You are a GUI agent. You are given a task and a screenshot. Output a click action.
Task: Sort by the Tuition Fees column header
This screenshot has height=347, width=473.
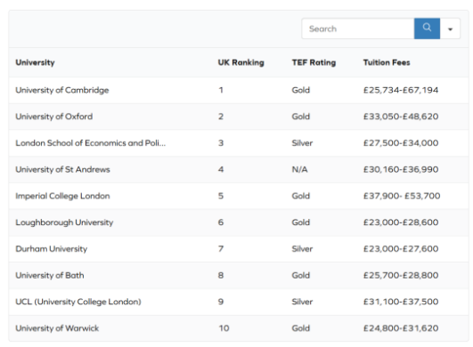(x=387, y=62)
